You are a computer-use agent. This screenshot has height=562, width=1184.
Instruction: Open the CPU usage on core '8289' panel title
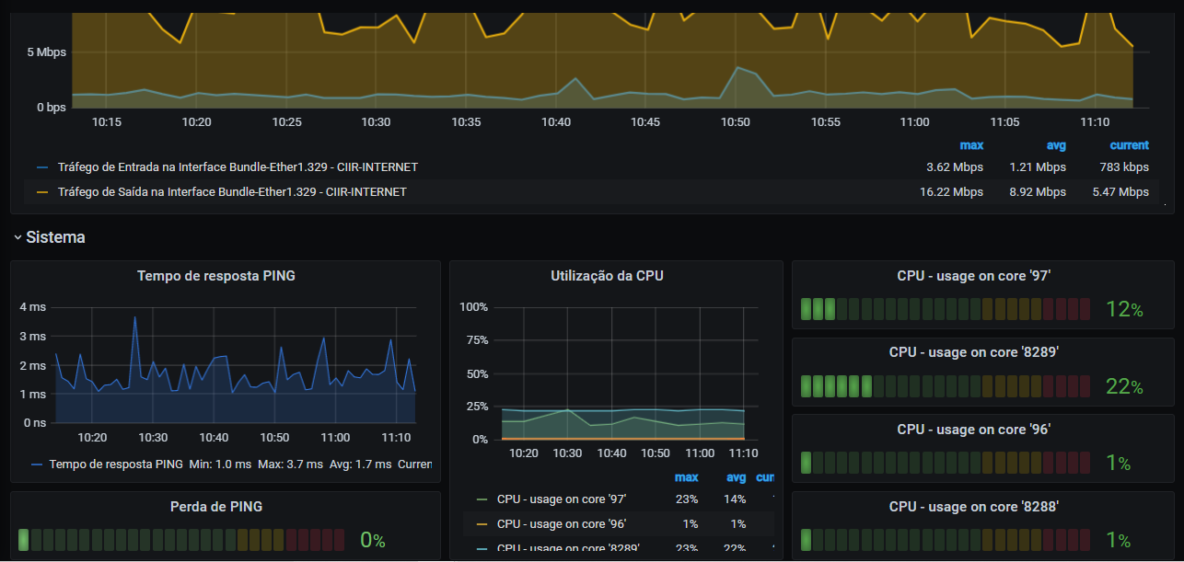click(974, 352)
